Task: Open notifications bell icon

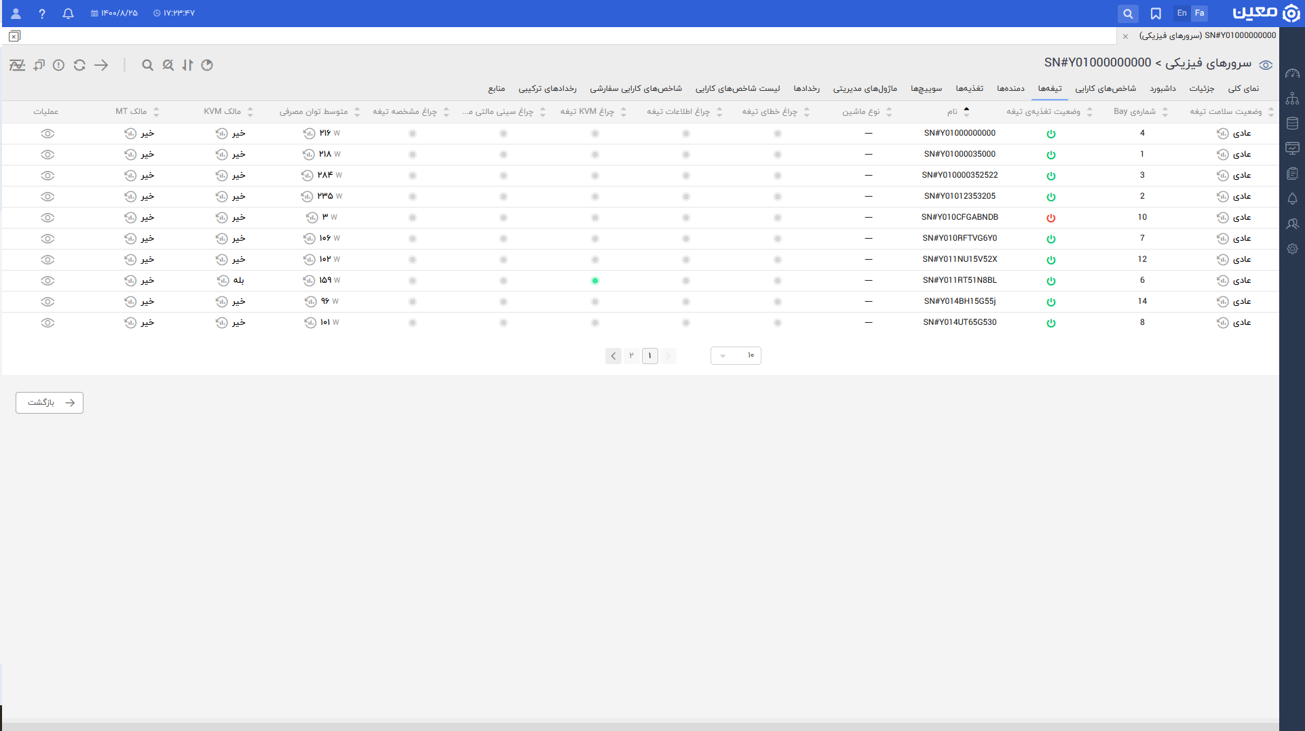Action: tap(68, 14)
